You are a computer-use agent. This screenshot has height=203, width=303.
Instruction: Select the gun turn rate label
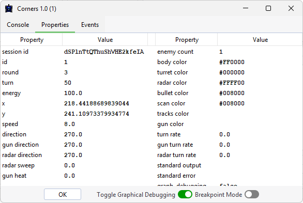pos(175,145)
